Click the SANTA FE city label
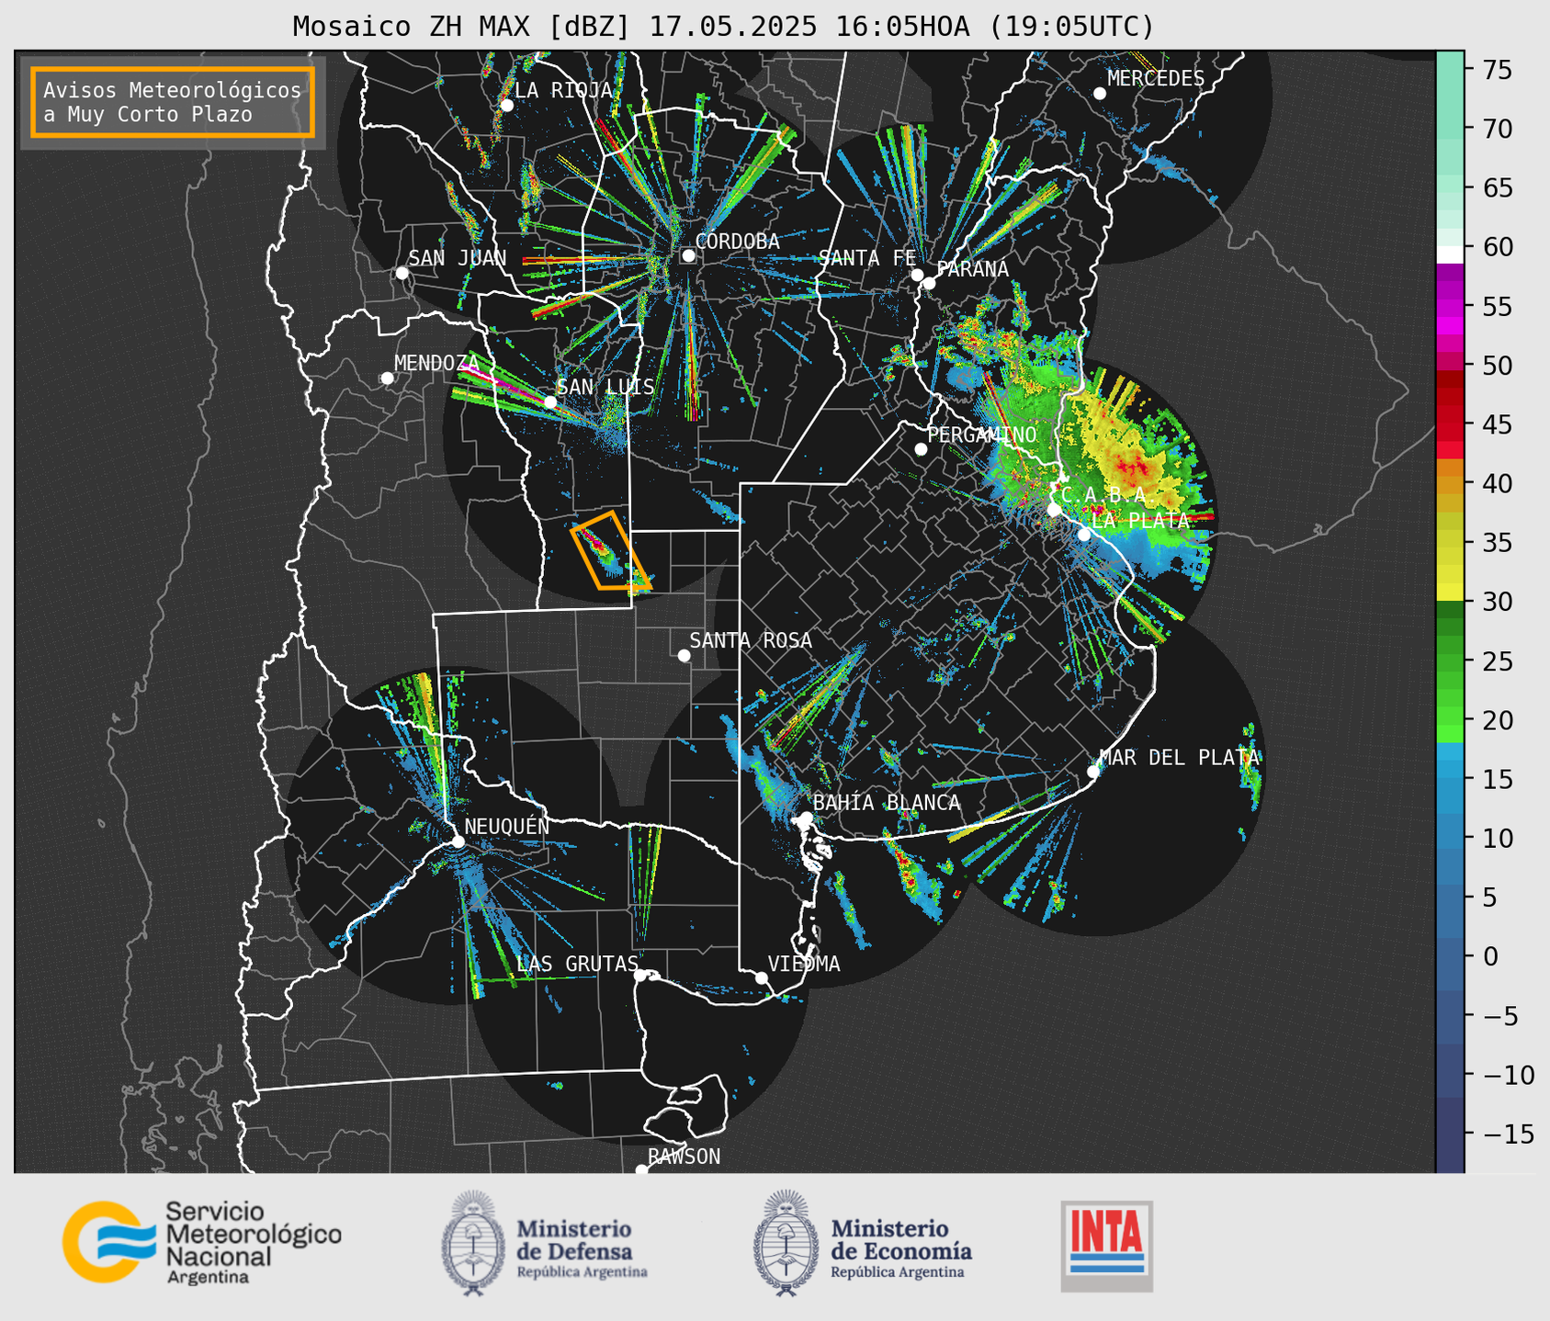The width and height of the screenshot is (1550, 1321). (x=867, y=258)
